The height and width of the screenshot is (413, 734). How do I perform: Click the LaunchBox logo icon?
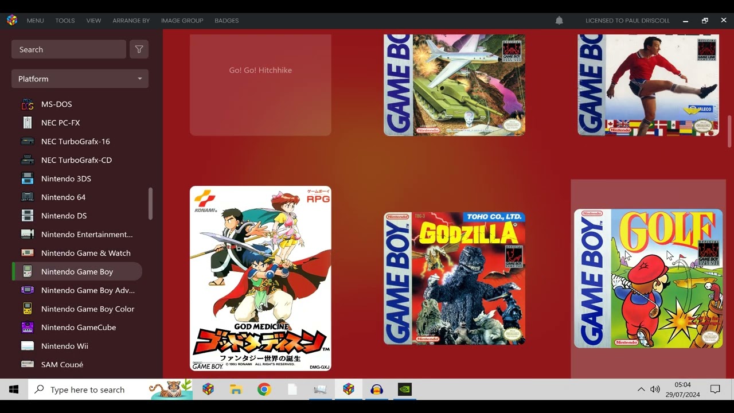[12, 20]
